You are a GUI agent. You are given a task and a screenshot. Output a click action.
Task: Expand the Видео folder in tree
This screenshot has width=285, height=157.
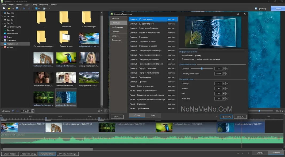[2, 37]
